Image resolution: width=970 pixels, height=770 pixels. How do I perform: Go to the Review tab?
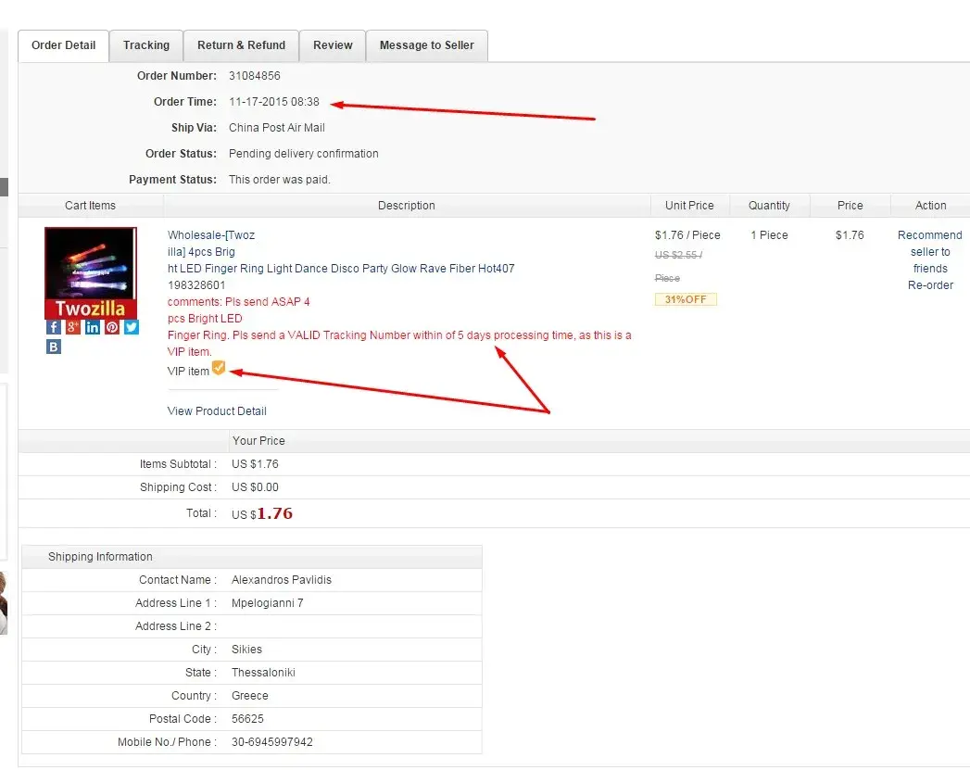333,45
